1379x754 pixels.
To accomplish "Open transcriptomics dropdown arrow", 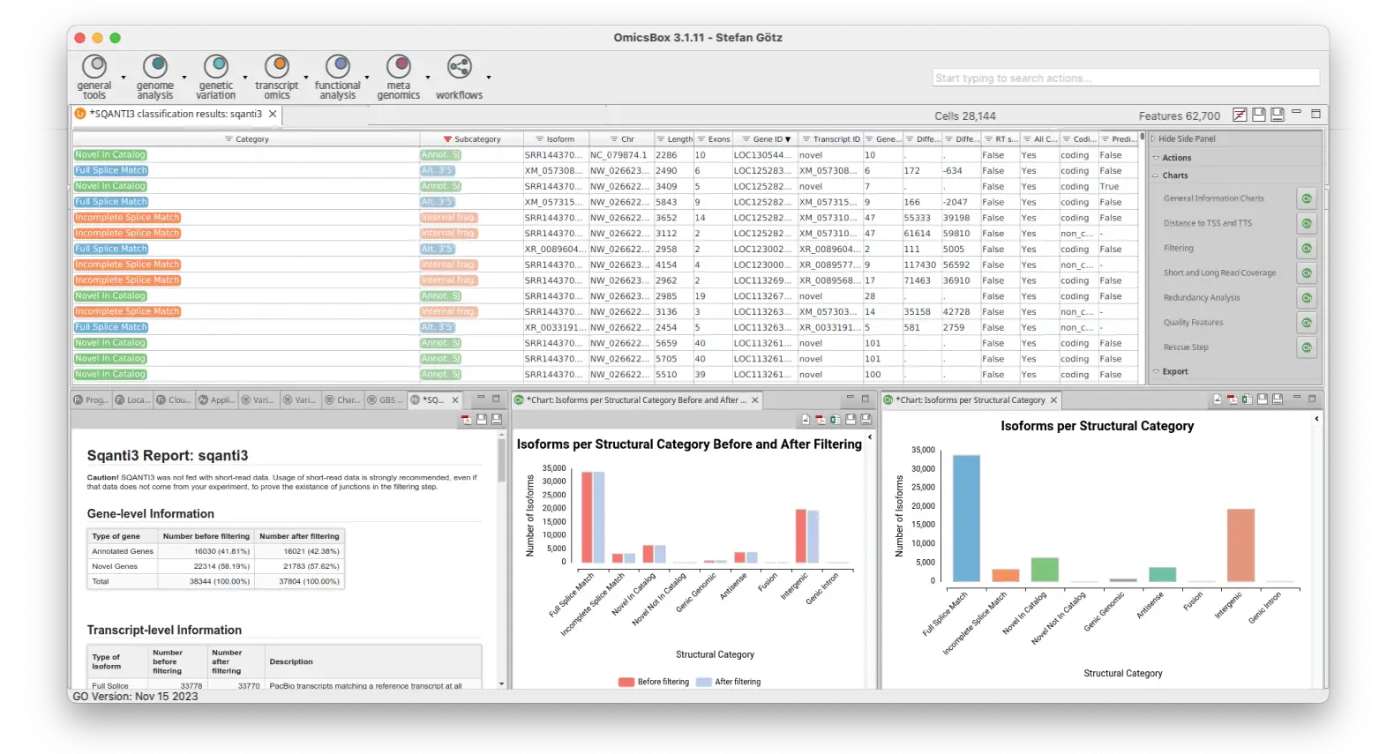I will pos(305,78).
